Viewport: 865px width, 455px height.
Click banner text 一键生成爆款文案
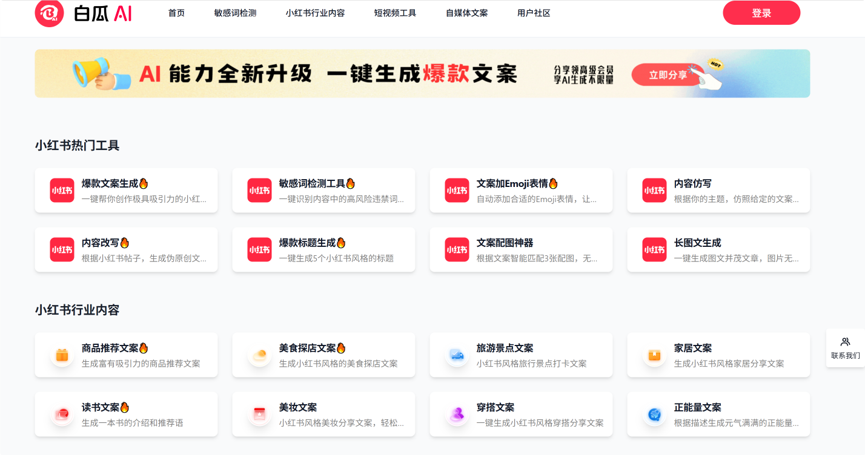[x=422, y=74]
